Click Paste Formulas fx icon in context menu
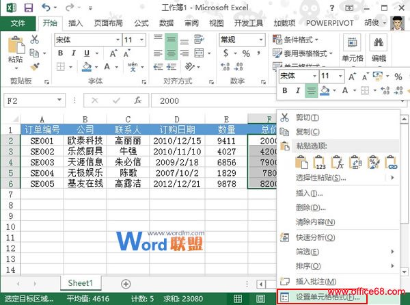 338,163
